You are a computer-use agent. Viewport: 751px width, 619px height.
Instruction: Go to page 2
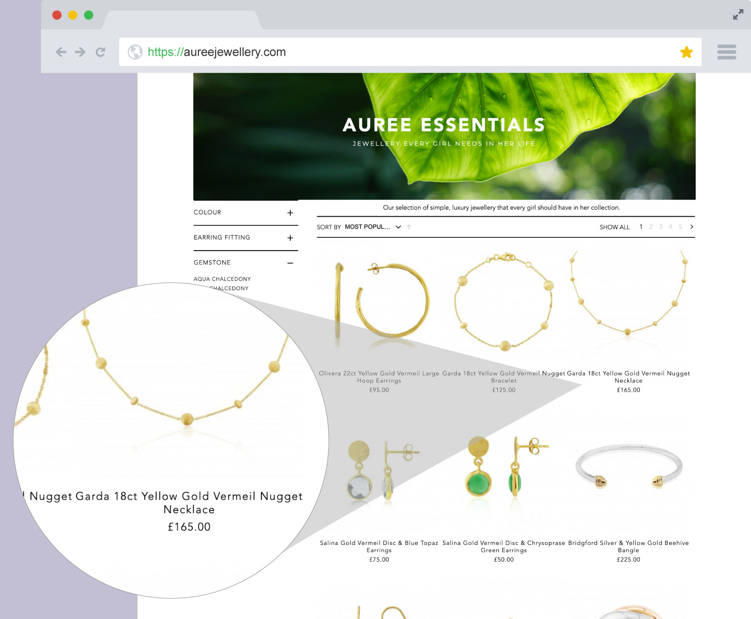coord(651,227)
